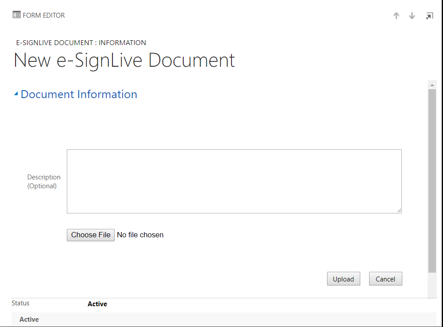Click the FORM EDITOR title text
The image size is (443, 327).
coord(44,15)
